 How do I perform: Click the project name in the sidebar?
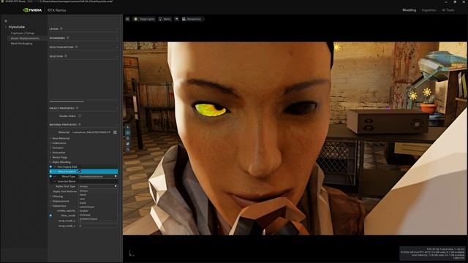click(x=17, y=27)
